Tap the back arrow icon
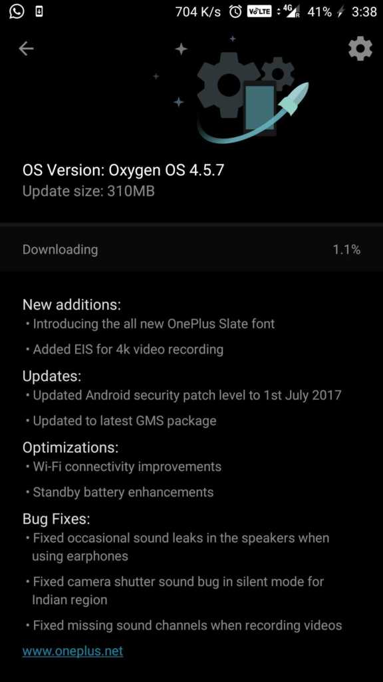This screenshot has height=682, width=383. point(26,49)
